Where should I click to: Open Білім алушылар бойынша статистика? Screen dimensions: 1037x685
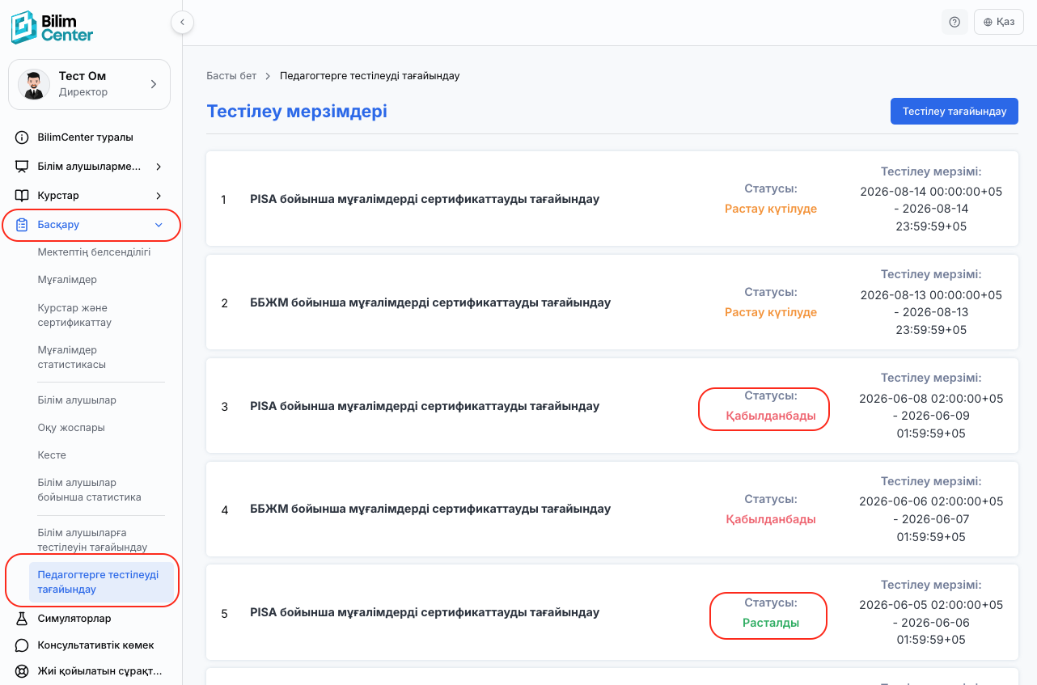(89, 490)
